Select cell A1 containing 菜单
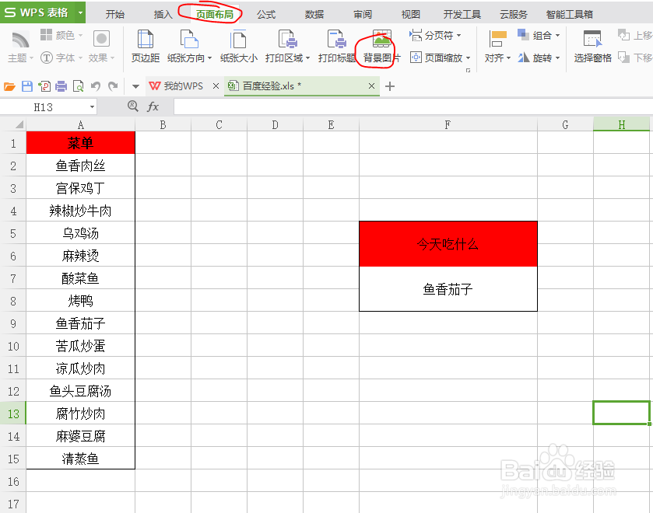 click(x=80, y=143)
